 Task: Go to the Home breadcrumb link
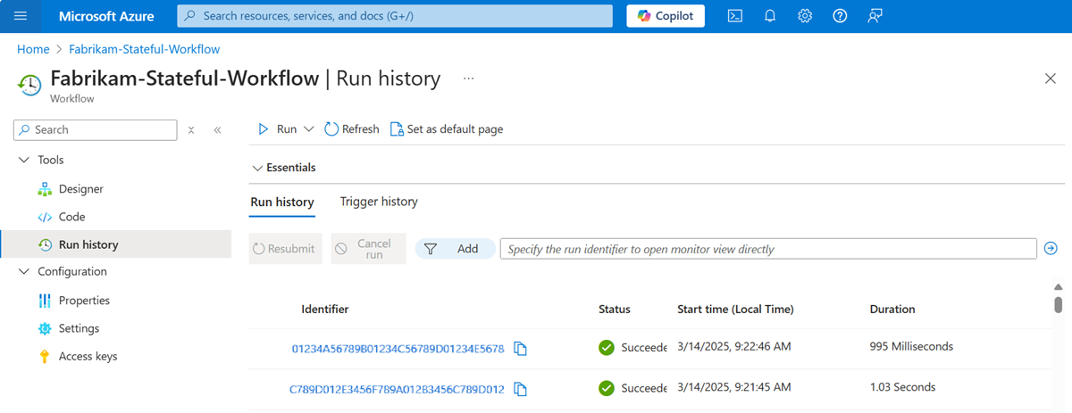tap(33, 49)
